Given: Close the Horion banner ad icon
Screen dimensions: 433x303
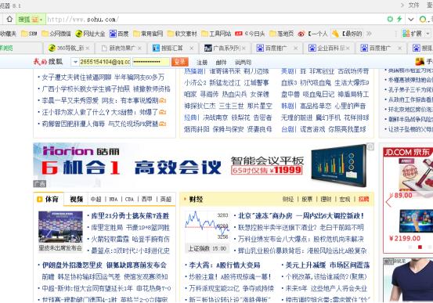Looking at the screenshot, I should [370, 147].
